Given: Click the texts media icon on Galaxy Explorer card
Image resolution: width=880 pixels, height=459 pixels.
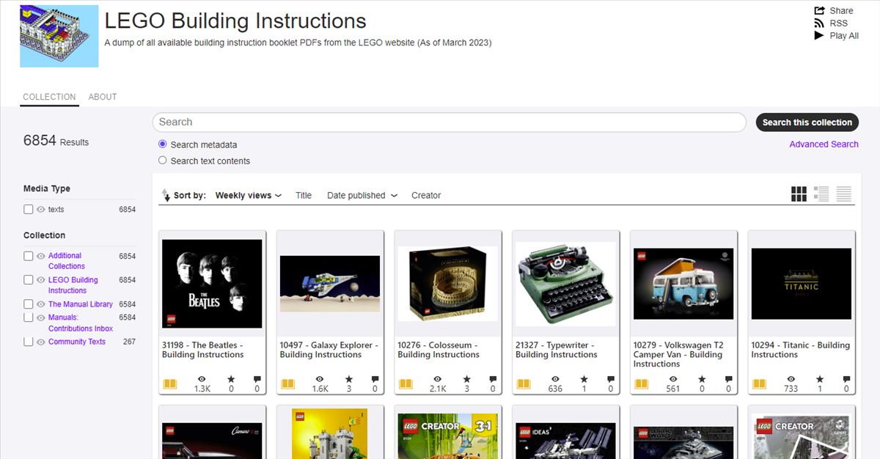Looking at the screenshot, I should (x=287, y=384).
